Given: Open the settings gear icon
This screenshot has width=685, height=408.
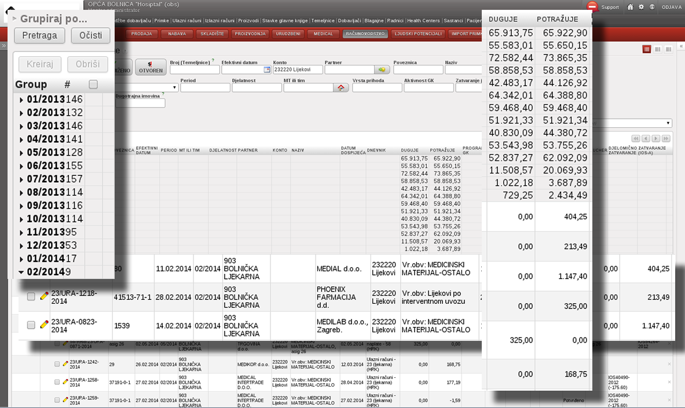Looking at the screenshot, I should [641, 7].
